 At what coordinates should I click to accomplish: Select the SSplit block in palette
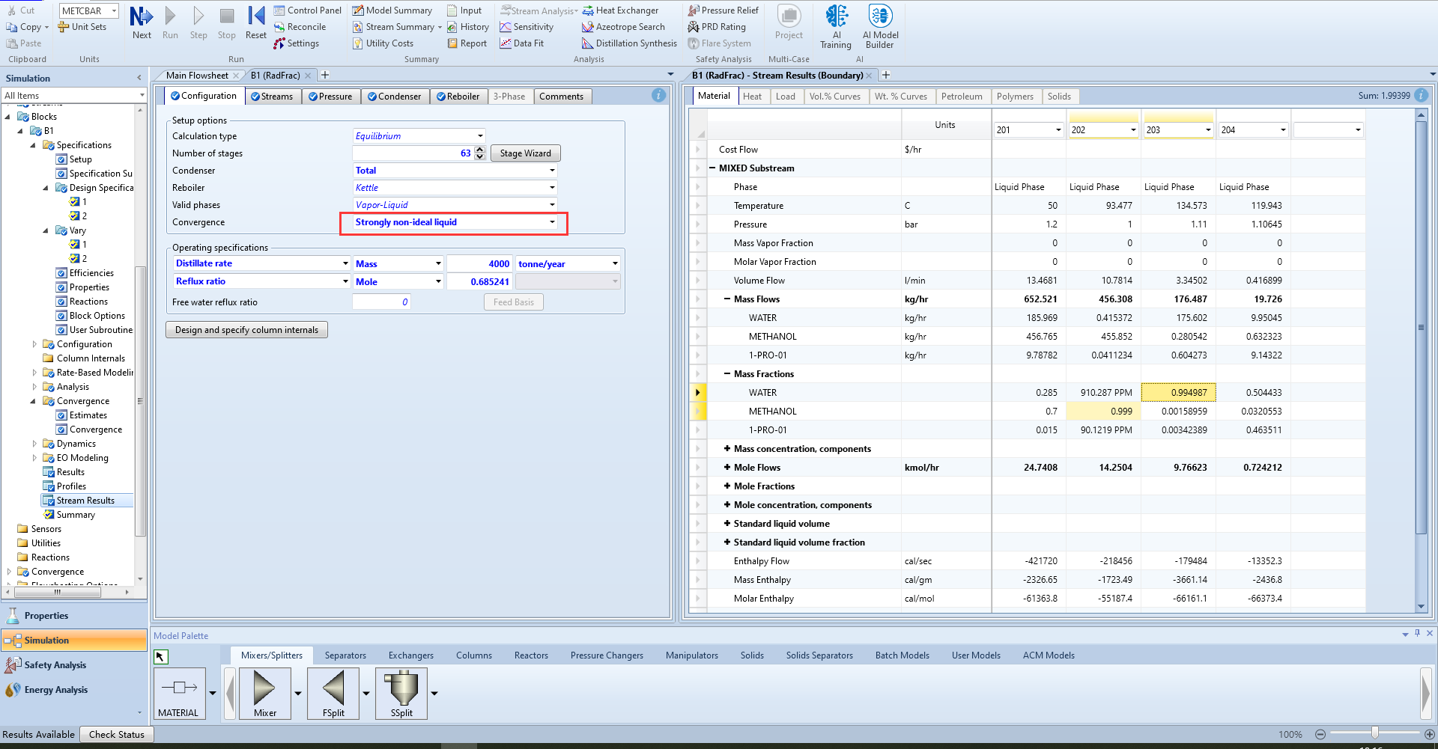click(401, 694)
